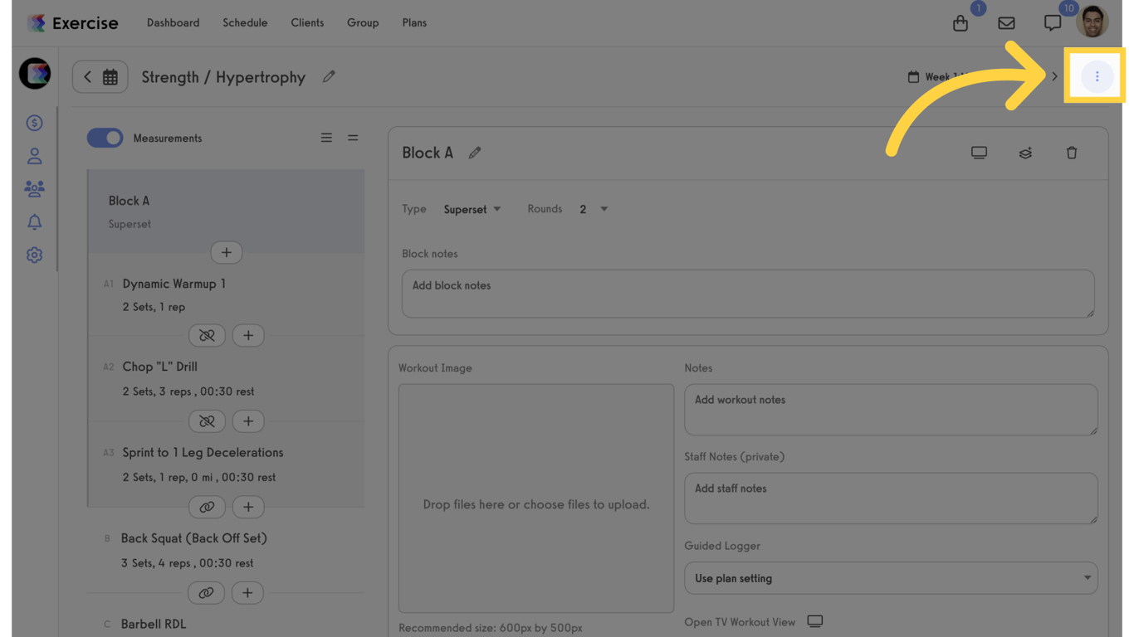This screenshot has height=637, width=1134.
Task: Go to the Schedule menu
Action: tap(245, 22)
